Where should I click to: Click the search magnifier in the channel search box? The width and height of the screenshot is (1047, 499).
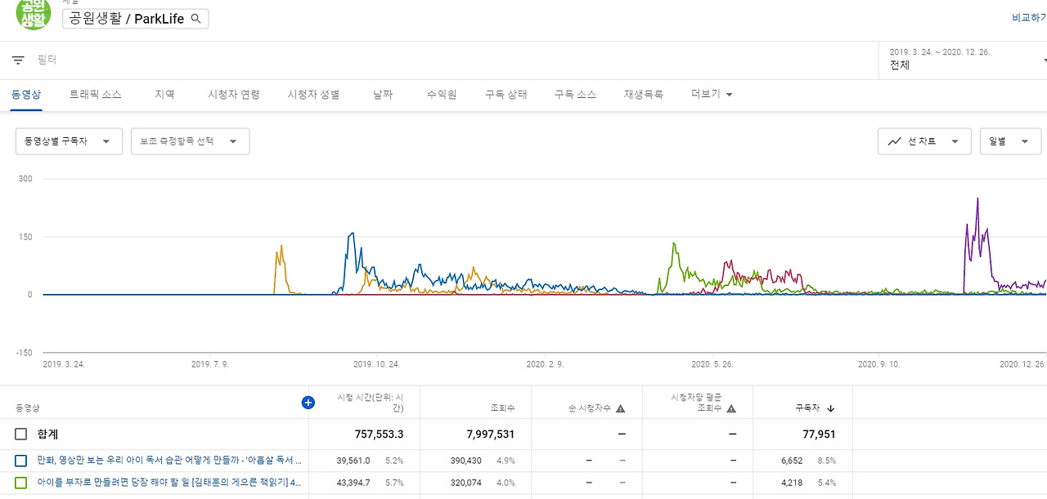click(195, 17)
